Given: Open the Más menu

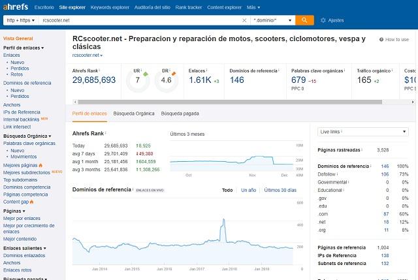Looking at the screenshot, I should click(255, 6).
